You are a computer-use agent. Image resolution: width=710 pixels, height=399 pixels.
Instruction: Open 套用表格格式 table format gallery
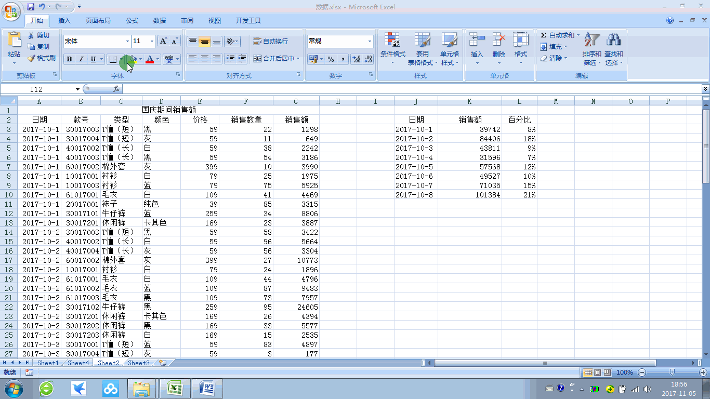click(422, 49)
